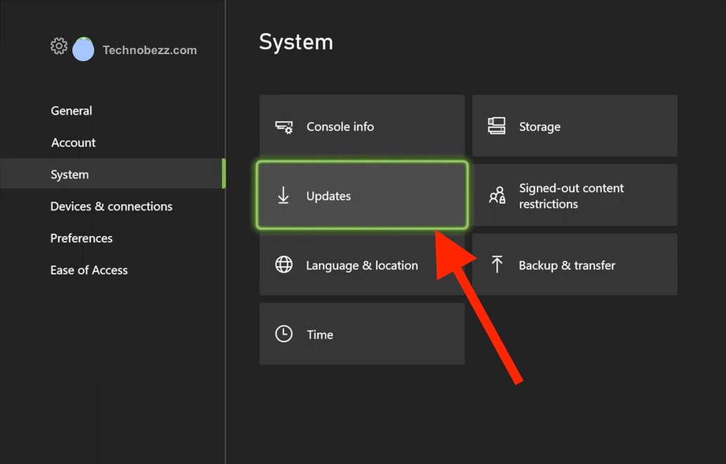Image resolution: width=726 pixels, height=464 pixels.
Task: Open Devices & connections in the sidebar
Action: click(111, 206)
